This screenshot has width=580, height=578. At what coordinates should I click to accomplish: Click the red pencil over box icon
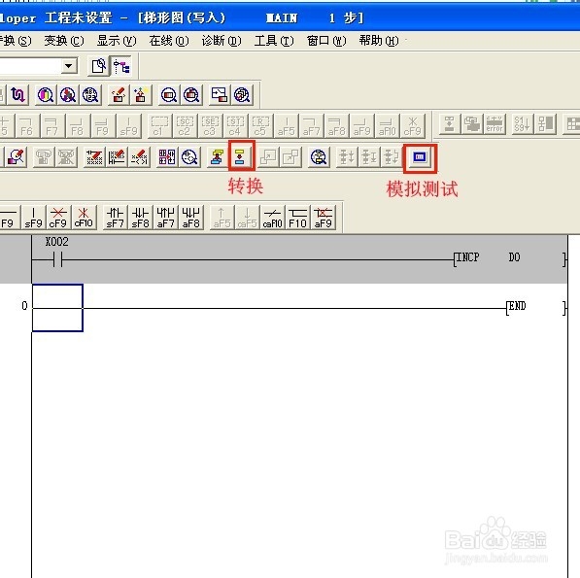pyautogui.click(x=119, y=95)
